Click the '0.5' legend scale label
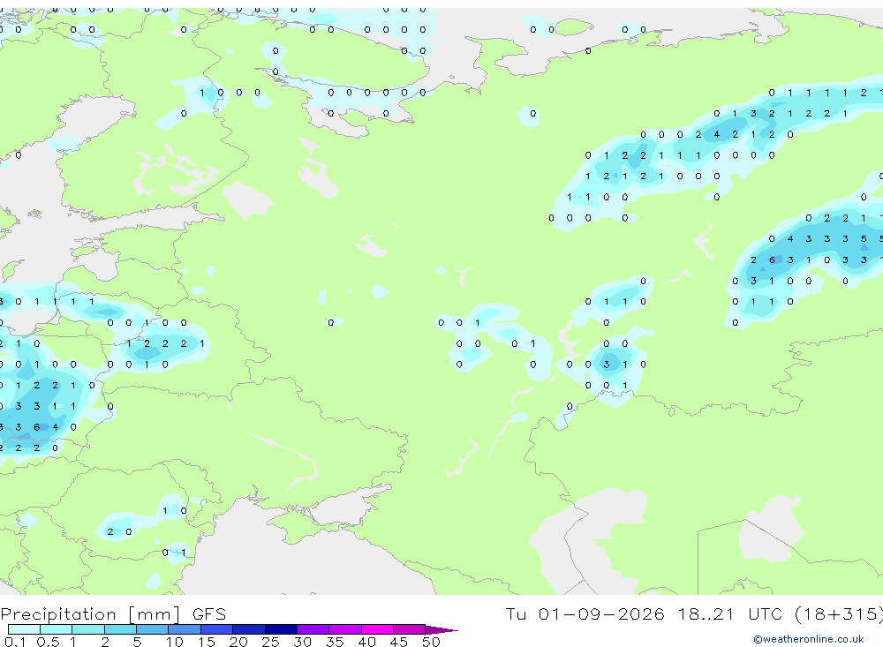 tap(48, 642)
